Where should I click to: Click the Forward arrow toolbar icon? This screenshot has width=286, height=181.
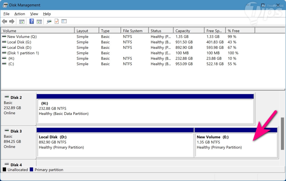pos(12,22)
